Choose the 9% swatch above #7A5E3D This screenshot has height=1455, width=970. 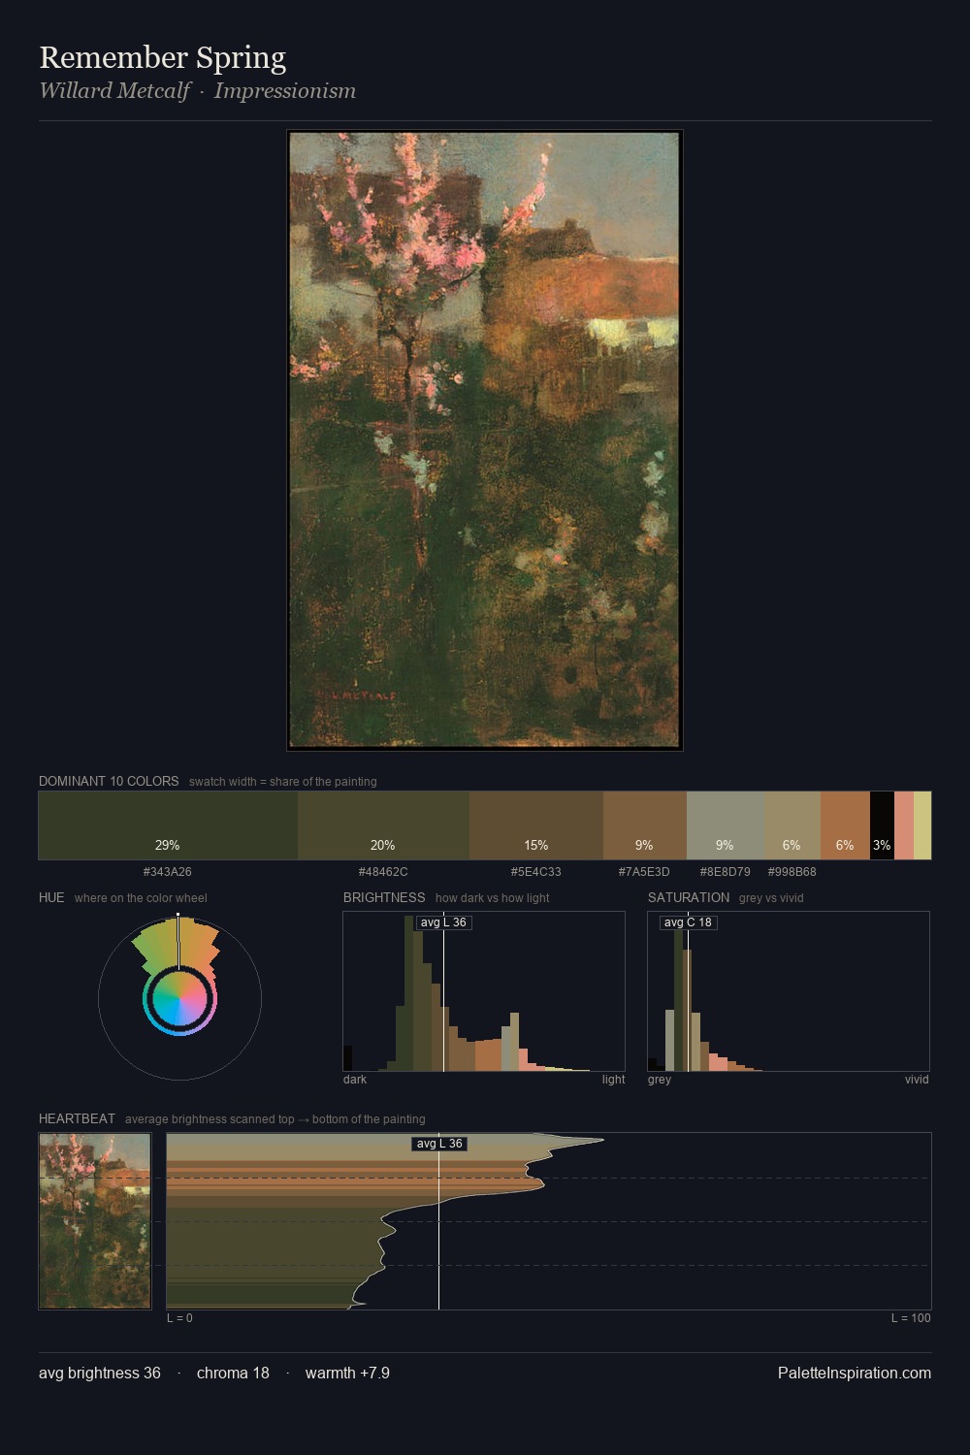(645, 825)
